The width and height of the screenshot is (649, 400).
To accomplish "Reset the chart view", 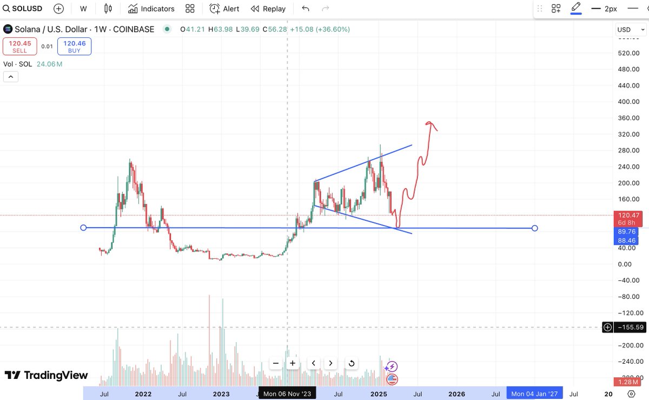I will [352, 363].
